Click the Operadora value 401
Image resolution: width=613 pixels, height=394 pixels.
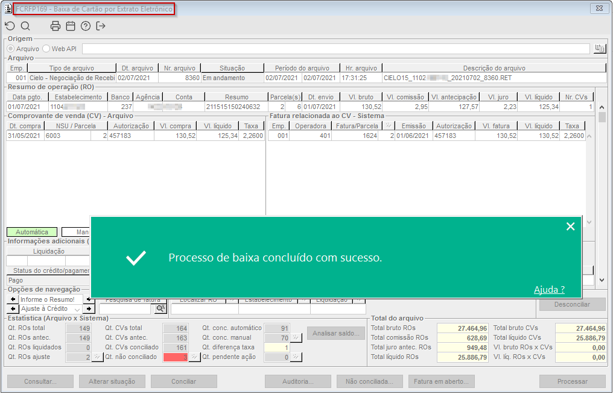[x=310, y=136]
